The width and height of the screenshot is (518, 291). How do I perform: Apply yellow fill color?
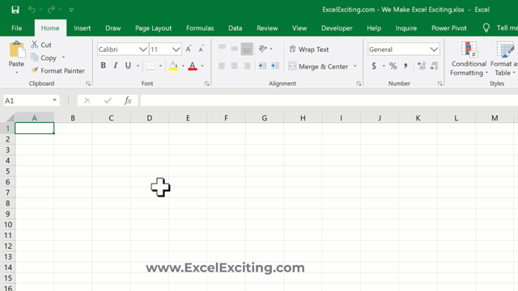coord(173,66)
